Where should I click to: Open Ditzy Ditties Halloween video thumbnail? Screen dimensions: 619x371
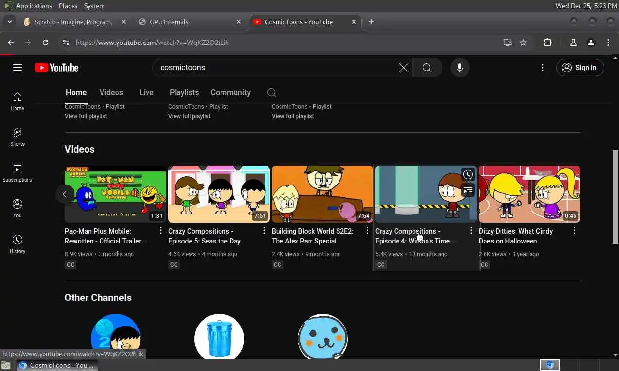[x=530, y=194]
